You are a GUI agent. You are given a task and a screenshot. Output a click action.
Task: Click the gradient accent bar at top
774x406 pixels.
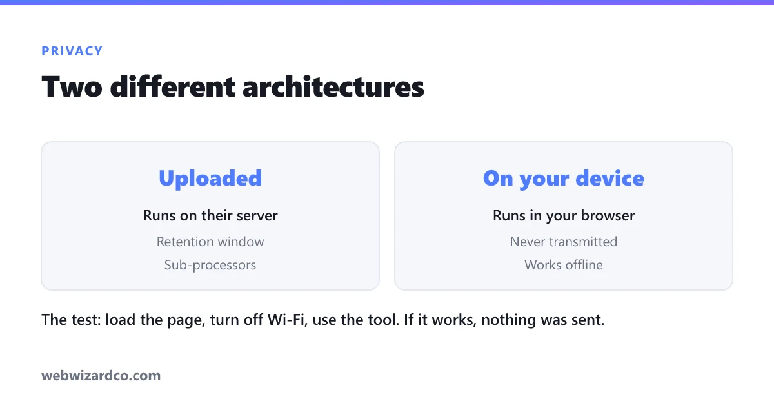387,2
